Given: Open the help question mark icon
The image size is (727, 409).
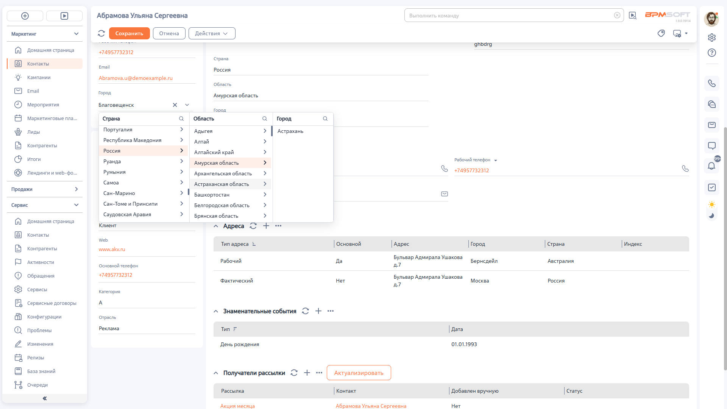Looking at the screenshot, I should tap(712, 53).
